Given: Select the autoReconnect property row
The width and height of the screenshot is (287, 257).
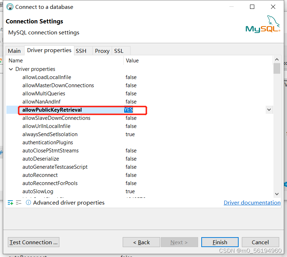Looking at the screenshot, I should 40,175.
